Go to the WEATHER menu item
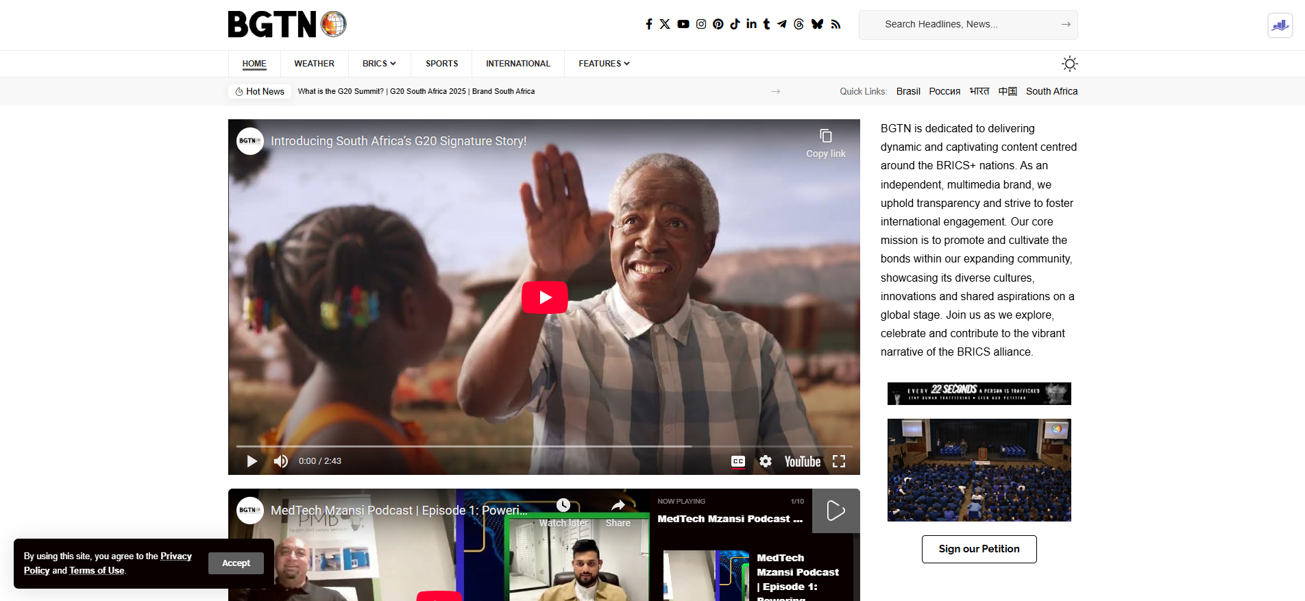 [314, 64]
